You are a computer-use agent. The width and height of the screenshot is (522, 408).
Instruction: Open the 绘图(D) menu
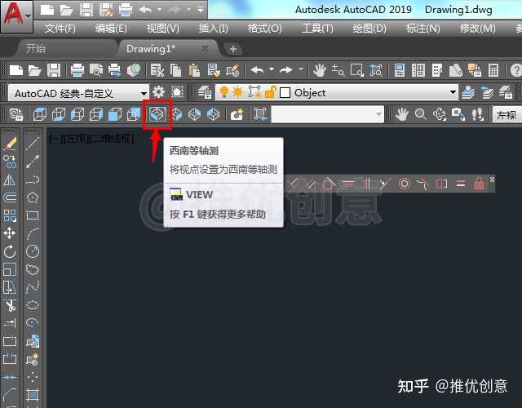369,29
